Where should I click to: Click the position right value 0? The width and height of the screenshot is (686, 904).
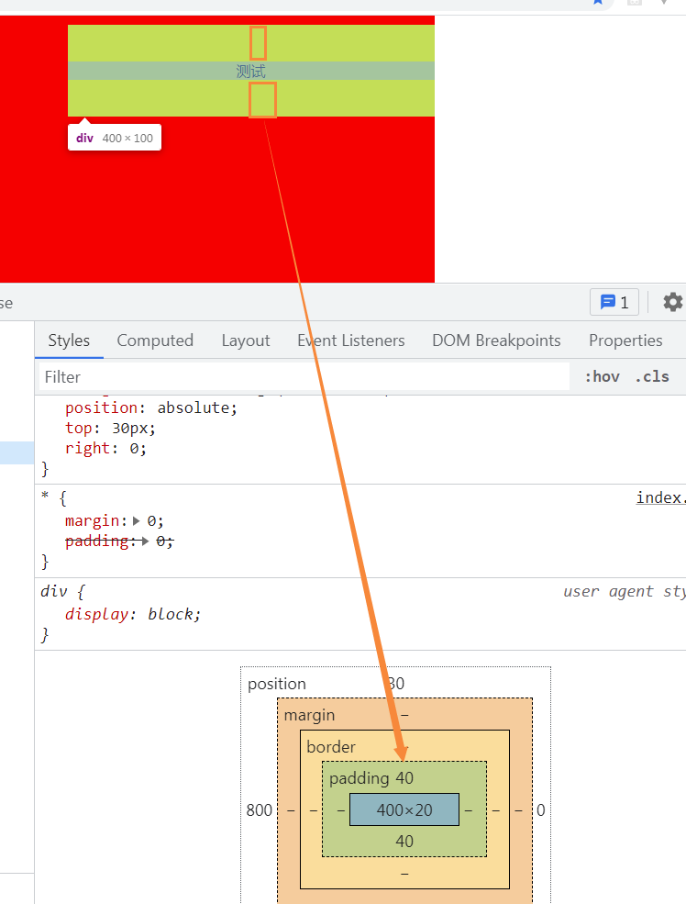pos(541,810)
